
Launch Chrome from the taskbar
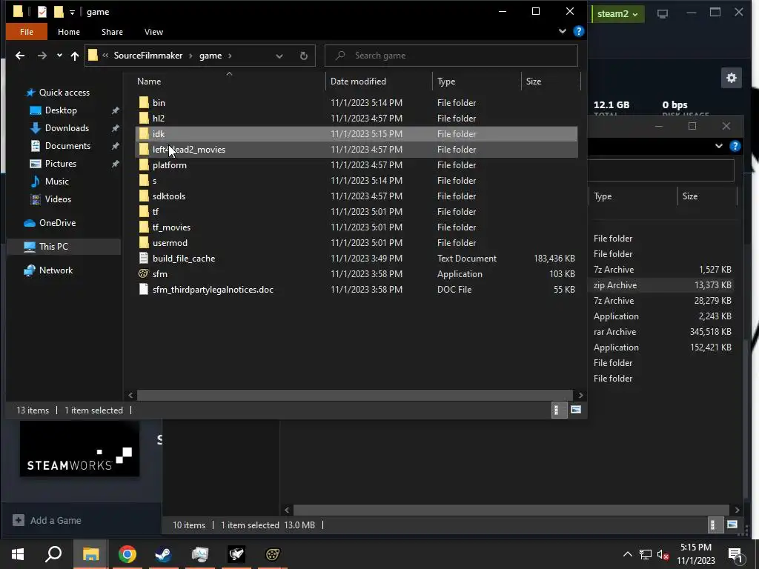coord(127,554)
